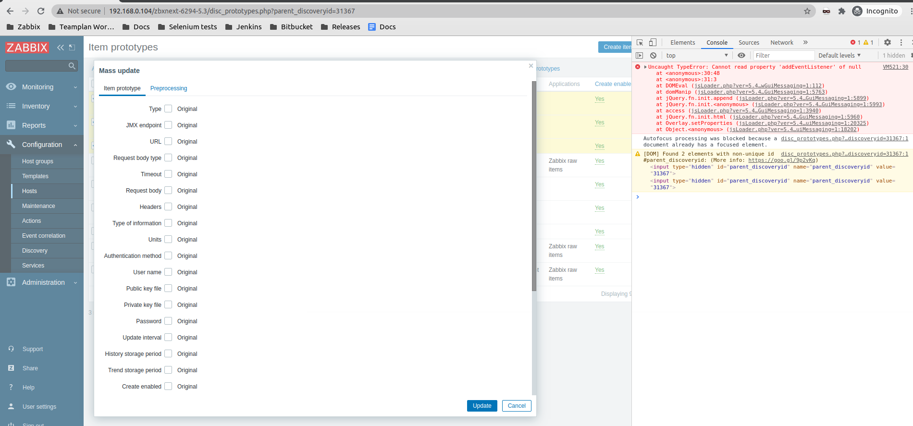Clear the console with the ban icon
The width and height of the screenshot is (913, 426).
click(x=653, y=55)
